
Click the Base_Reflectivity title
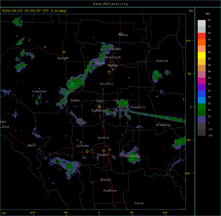point(110,4)
